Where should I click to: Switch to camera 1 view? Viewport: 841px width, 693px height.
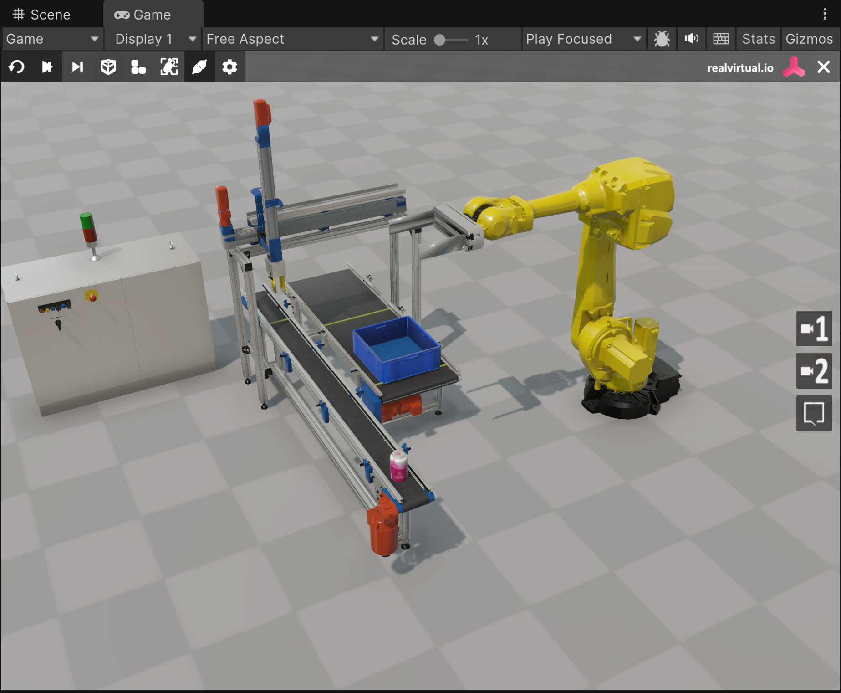tap(814, 329)
